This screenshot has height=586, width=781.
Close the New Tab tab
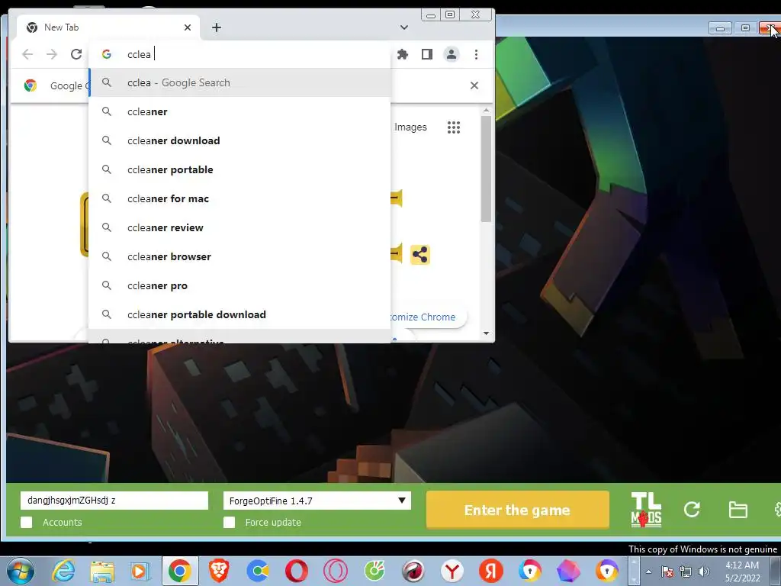pyautogui.click(x=188, y=27)
